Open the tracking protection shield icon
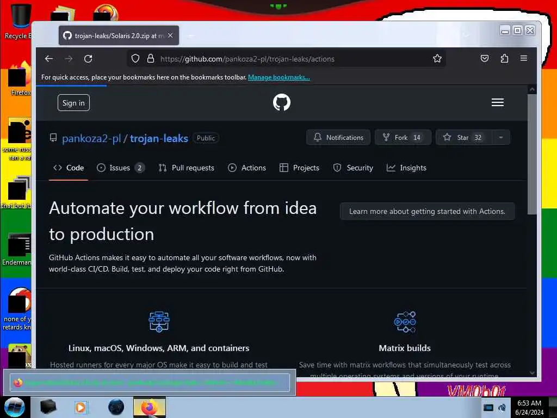Image resolution: width=557 pixels, height=418 pixels. (x=135, y=58)
